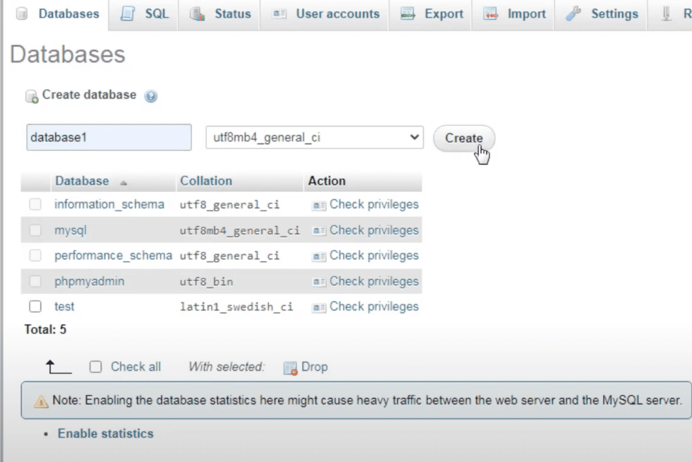Click the Enable statistics link
The image size is (692, 462).
[105, 433]
